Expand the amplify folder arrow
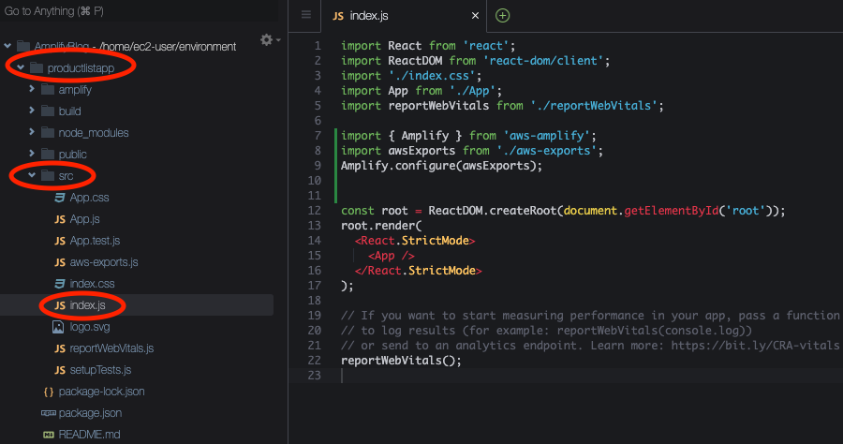843x444 pixels. (32, 89)
